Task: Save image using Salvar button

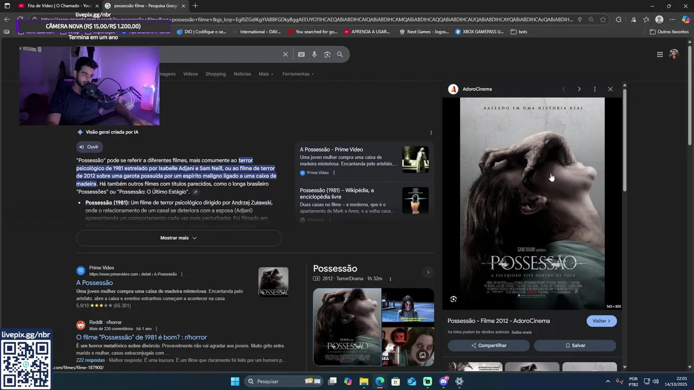Action: pyautogui.click(x=575, y=346)
